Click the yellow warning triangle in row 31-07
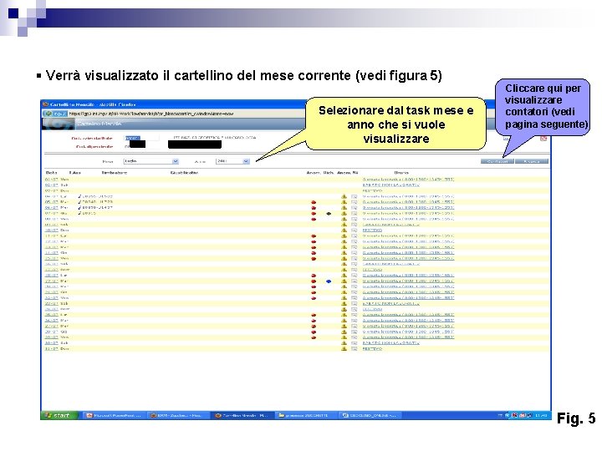 (x=344, y=348)
